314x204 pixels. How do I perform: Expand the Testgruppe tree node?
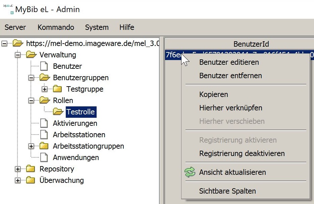(45, 89)
